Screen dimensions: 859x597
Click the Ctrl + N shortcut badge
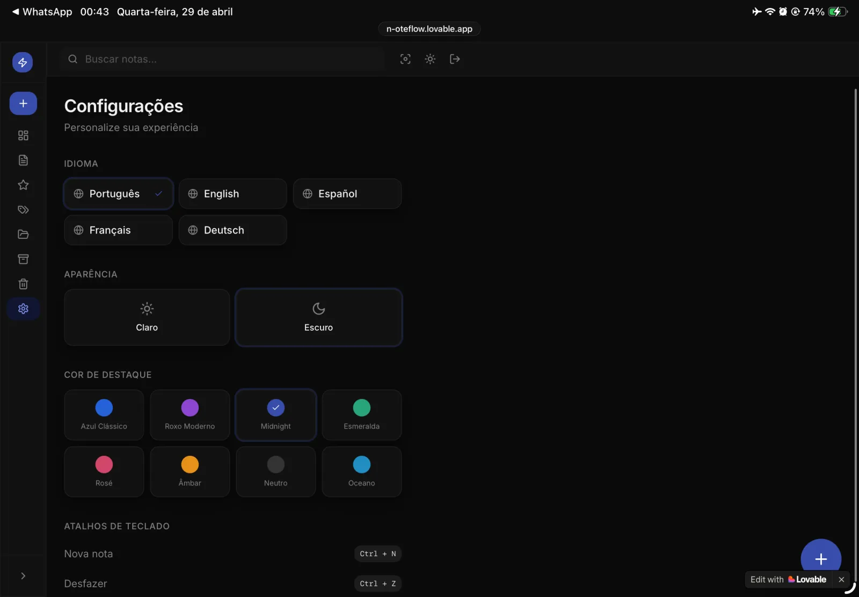pos(378,554)
